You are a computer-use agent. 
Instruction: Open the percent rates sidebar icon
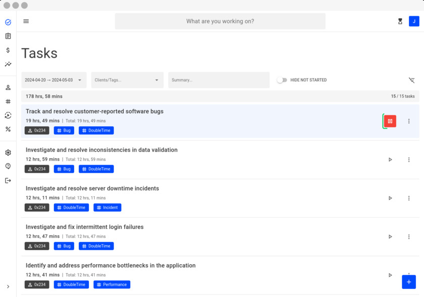[x=8, y=129]
